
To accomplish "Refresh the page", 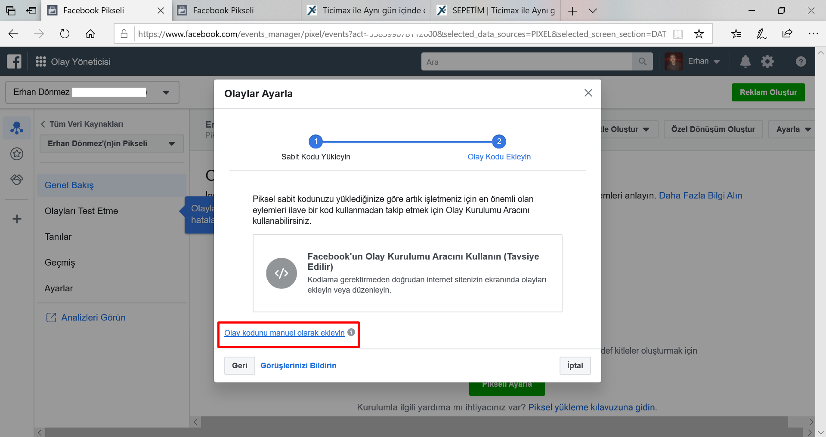I will (65, 34).
